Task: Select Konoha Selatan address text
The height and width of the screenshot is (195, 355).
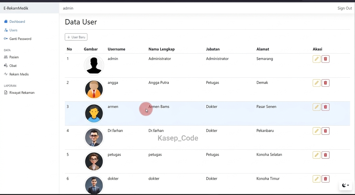Action: [269, 154]
